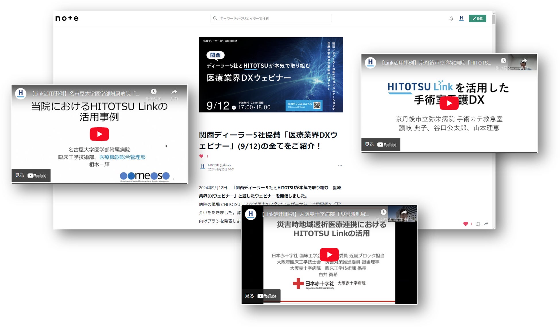Open the article three-dot options menu
The image size is (560, 327).
pyautogui.click(x=340, y=166)
